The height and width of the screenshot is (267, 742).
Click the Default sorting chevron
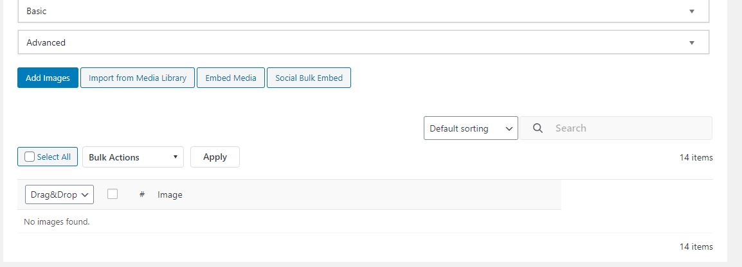[x=509, y=128]
